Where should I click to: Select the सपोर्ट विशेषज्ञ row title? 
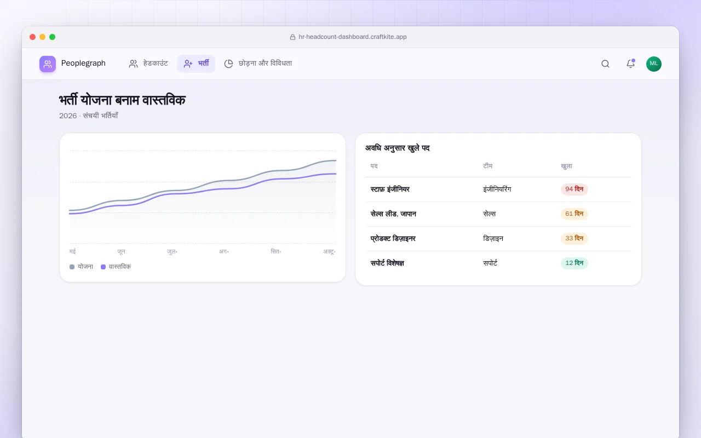[387, 263]
